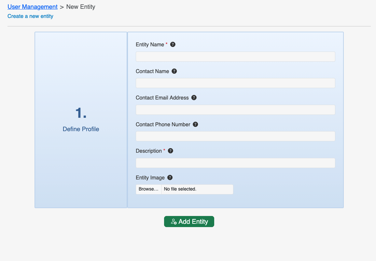Click the 'Create a new entity' subtitle
This screenshot has height=261, width=376.
[x=30, y=16]
